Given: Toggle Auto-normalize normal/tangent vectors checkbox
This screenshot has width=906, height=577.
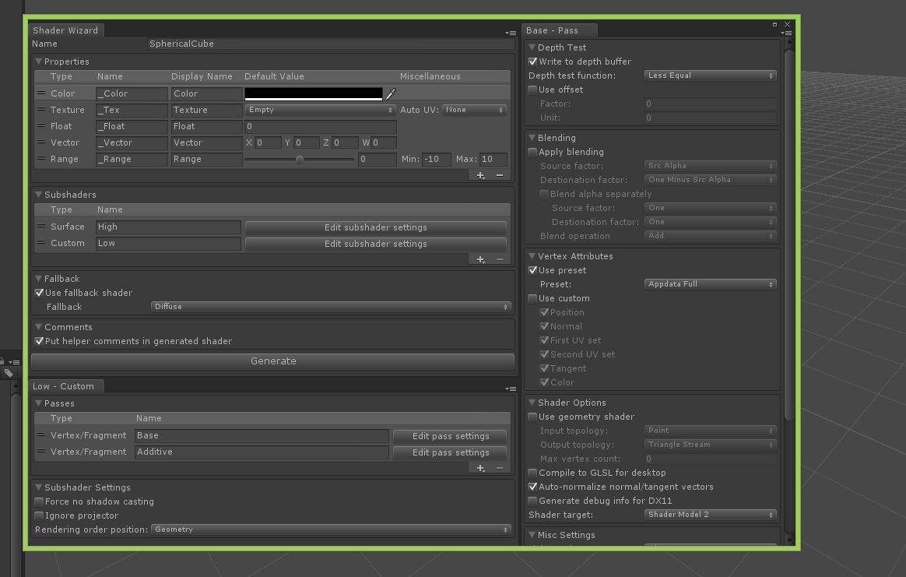Looking at the screenshot, I should (532, 487).
